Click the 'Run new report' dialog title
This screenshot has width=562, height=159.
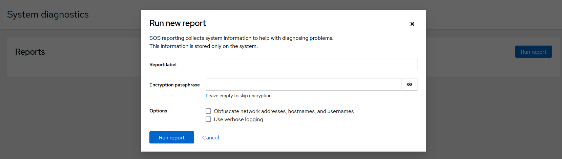point(178,23)
